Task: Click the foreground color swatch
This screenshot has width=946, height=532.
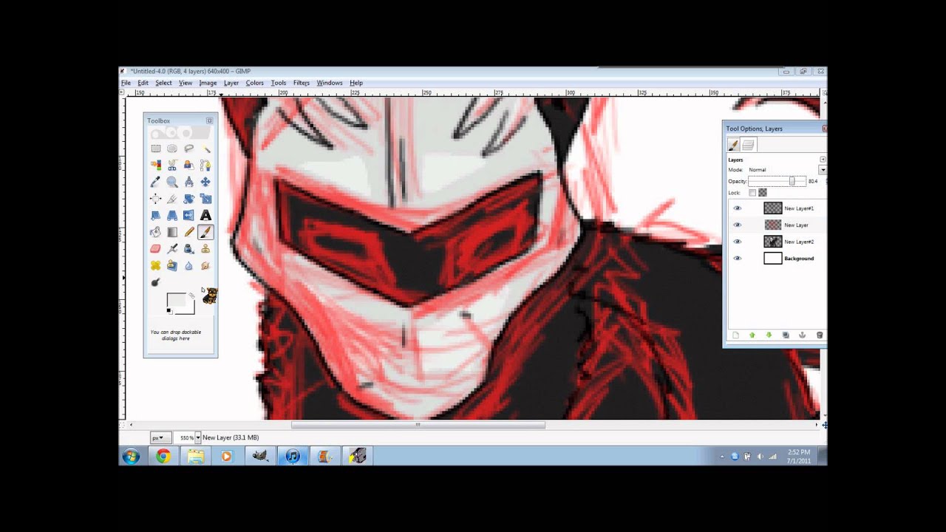Action: (176, 300)
